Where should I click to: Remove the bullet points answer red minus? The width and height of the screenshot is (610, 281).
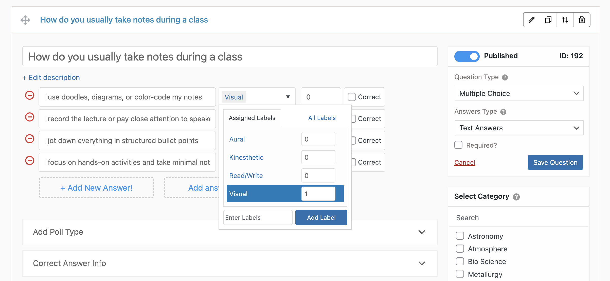point(30,139)
